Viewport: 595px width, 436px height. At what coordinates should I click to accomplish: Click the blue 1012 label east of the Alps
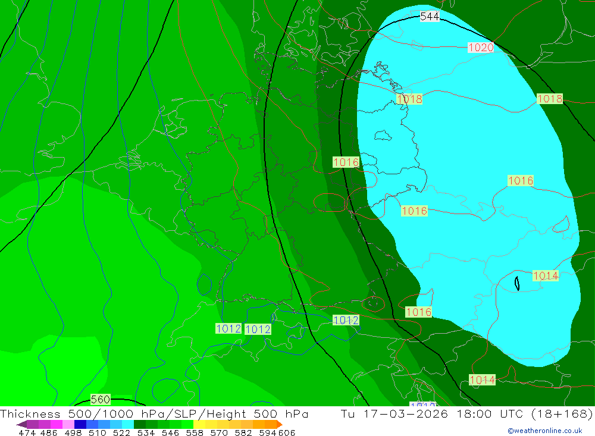pos(346,320)
